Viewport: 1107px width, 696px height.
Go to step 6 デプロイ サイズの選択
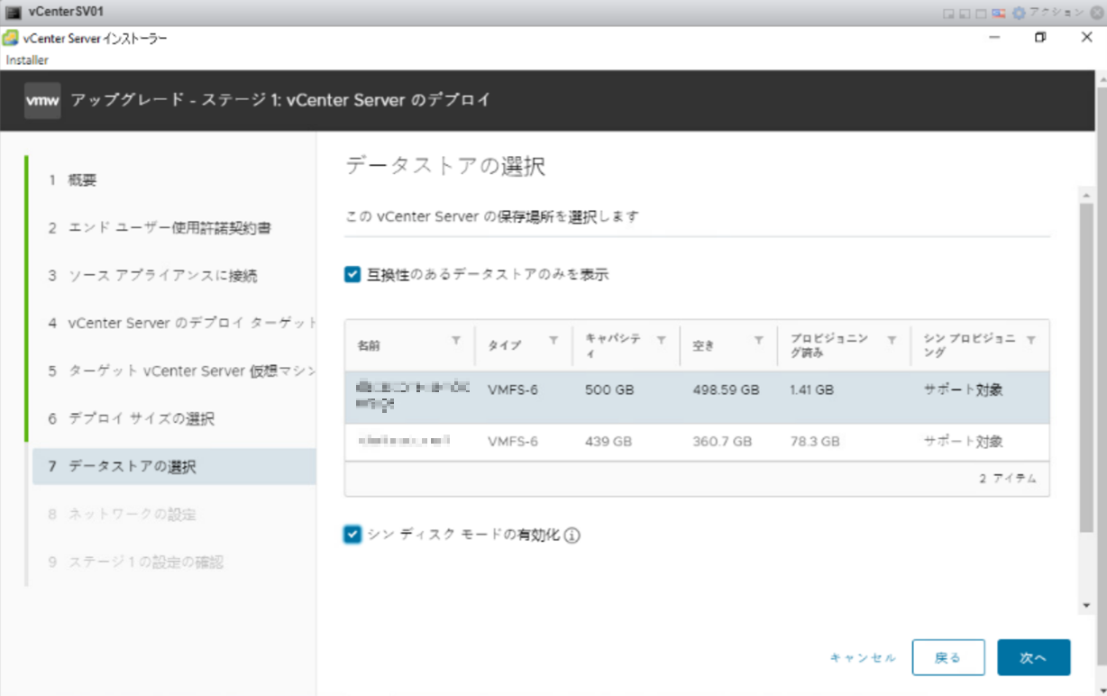coord(141,419)
